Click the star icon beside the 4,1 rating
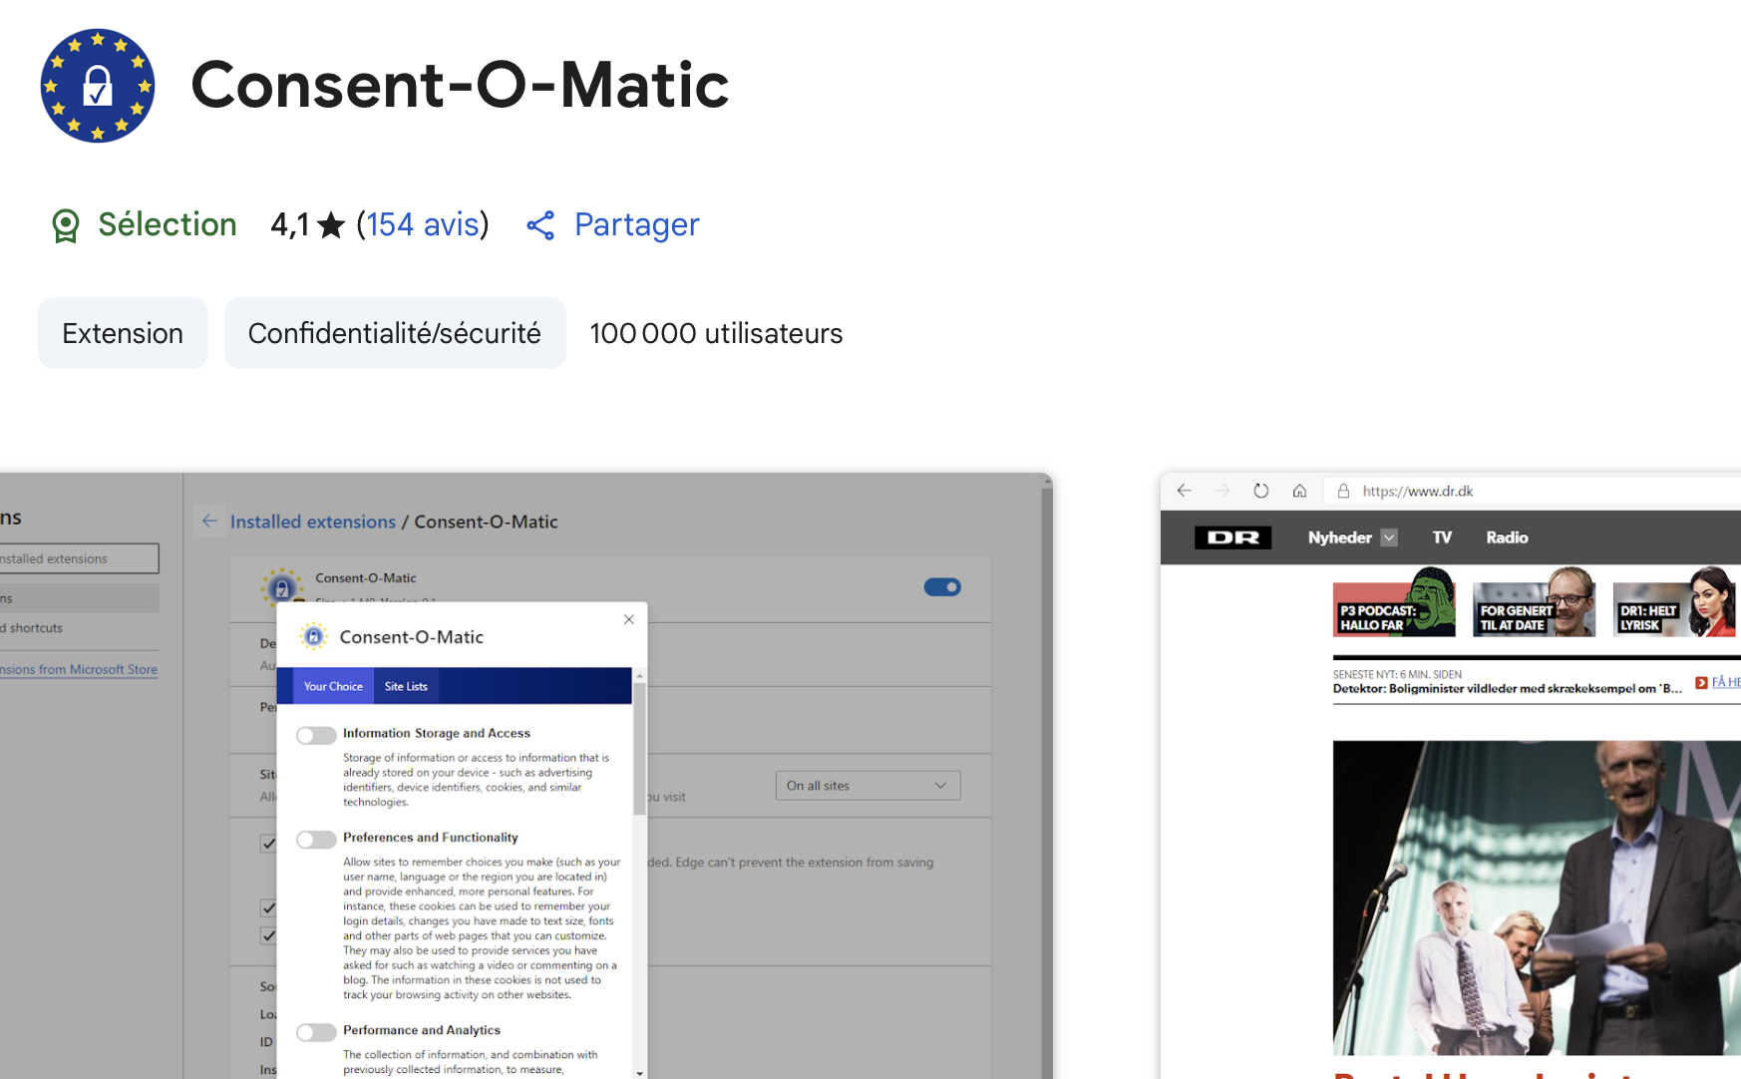 point(331,225)
